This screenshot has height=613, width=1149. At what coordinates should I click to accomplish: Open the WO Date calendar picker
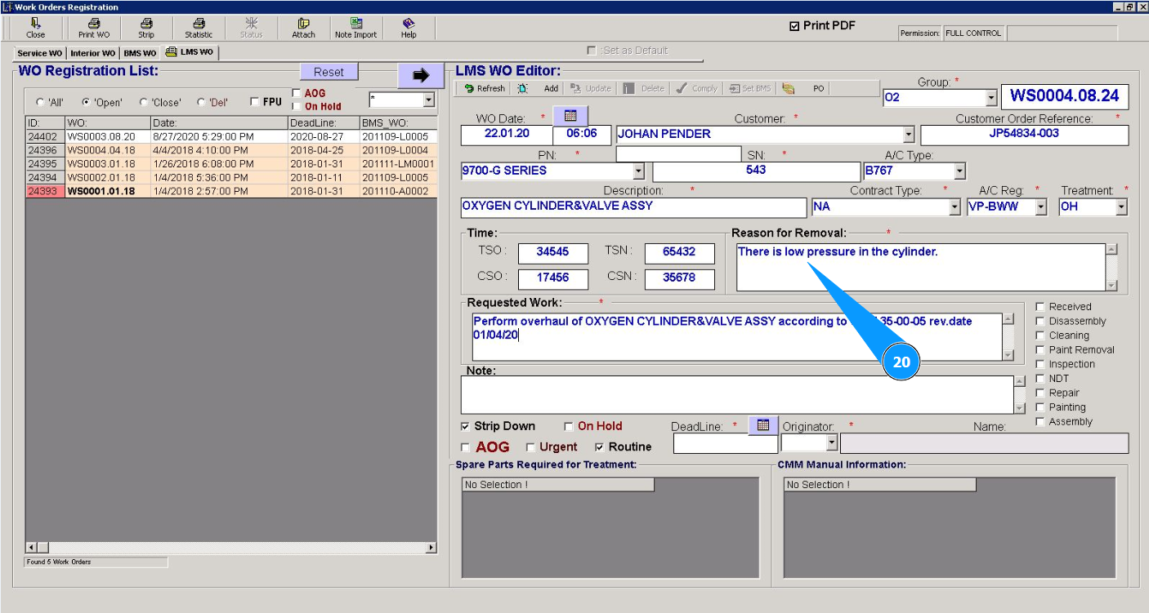570,115
